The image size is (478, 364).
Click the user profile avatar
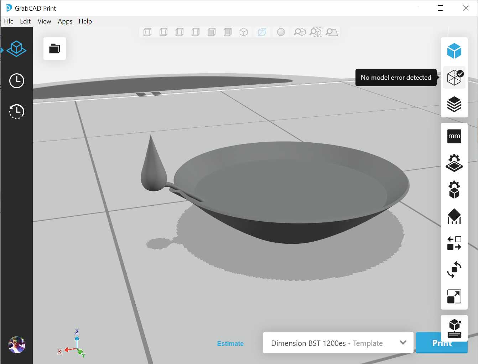click(x=17, y=345)
